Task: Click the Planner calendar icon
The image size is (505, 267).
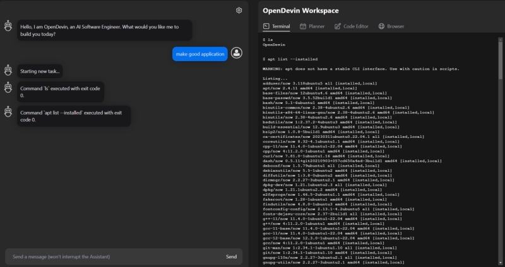Action: pos(303,26)
